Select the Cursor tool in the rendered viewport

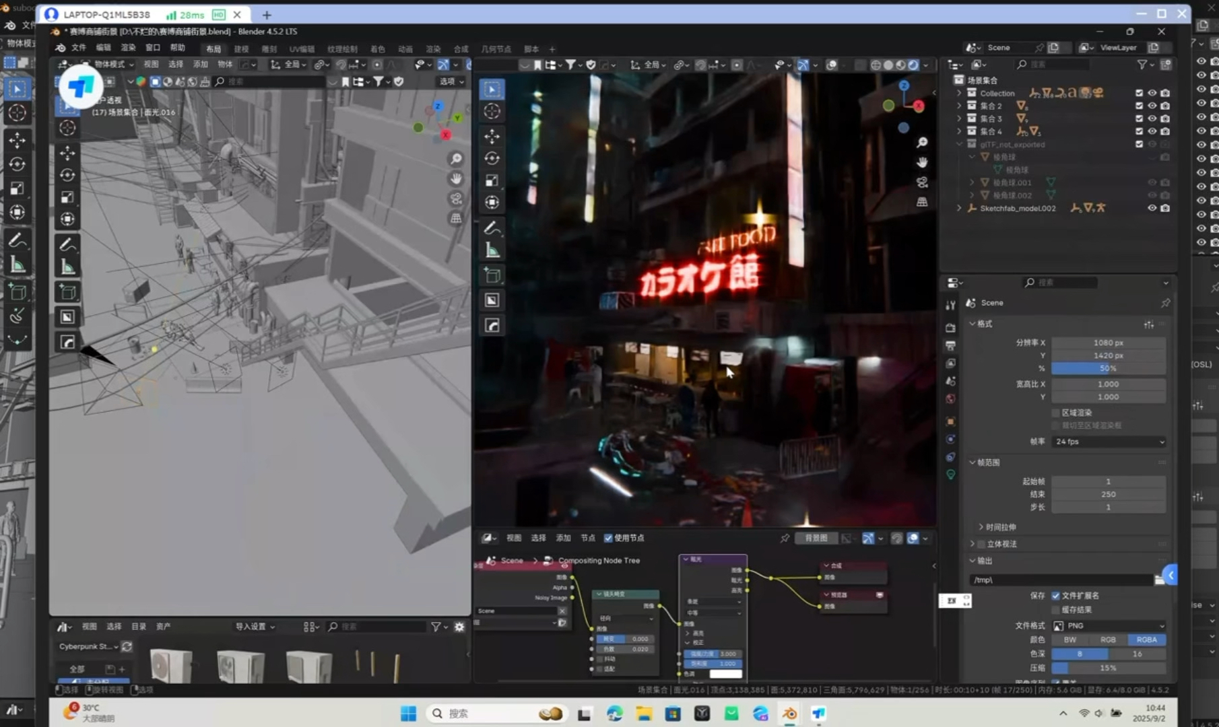pos(492,112)
